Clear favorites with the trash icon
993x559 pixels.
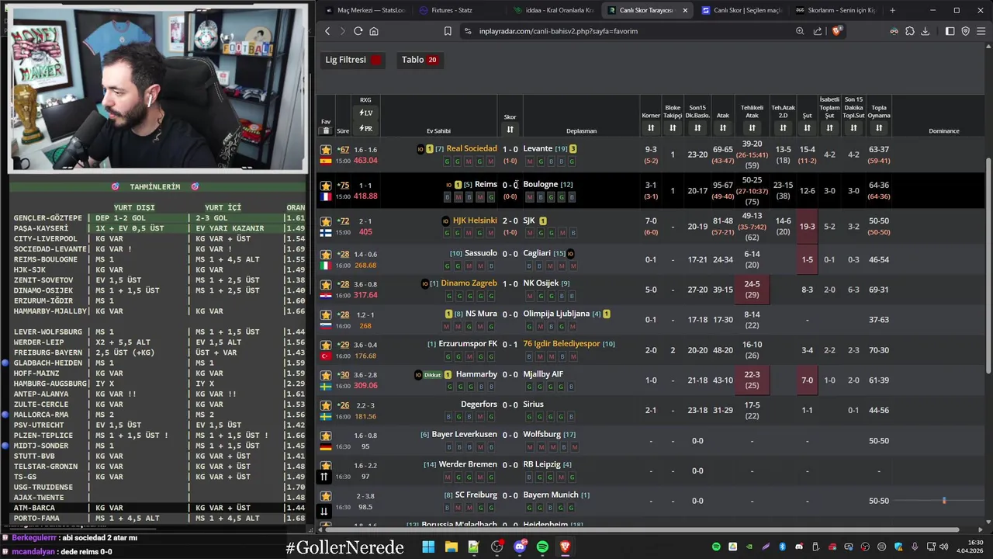click(326, 130)
